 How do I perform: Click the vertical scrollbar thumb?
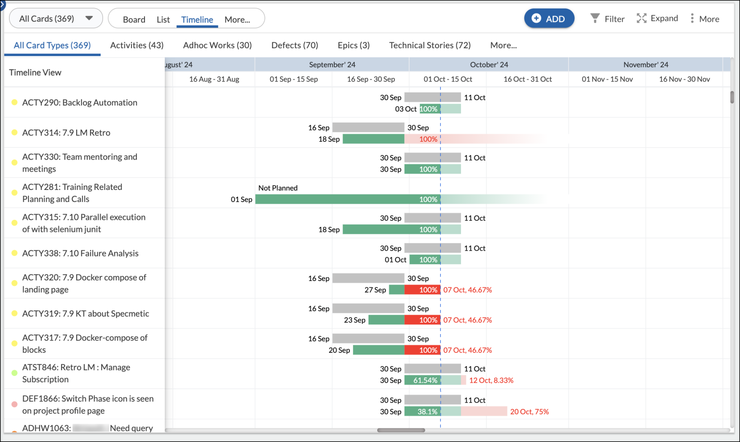click(x=732, y=97)
